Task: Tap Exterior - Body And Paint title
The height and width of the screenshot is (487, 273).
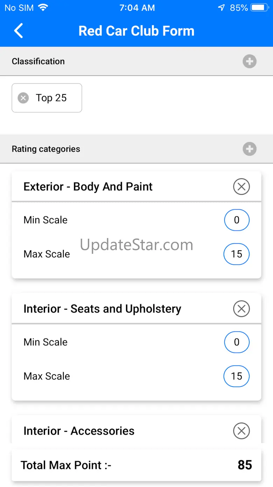Action: (x=88, y=186)
